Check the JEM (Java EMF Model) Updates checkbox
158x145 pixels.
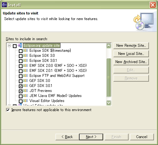coord(21,96)
